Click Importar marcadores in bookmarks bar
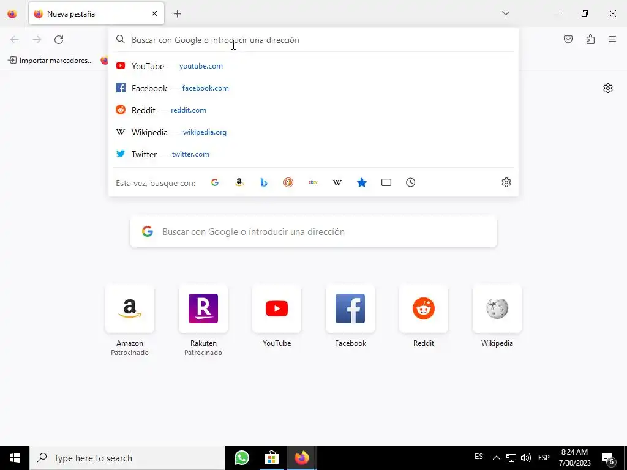Screen dimensions: 627x470 pos(51,61)
